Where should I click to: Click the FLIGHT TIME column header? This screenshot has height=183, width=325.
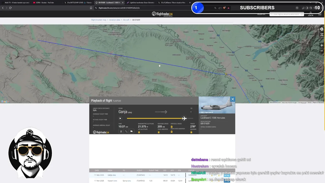click(x=154, y=171)
